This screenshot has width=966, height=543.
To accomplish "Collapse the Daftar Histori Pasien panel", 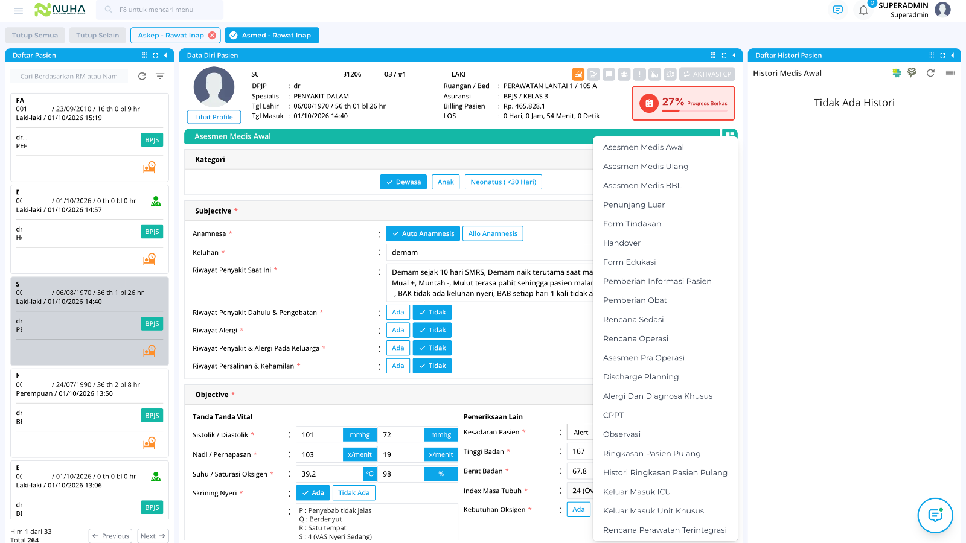I will coord(953,56).
